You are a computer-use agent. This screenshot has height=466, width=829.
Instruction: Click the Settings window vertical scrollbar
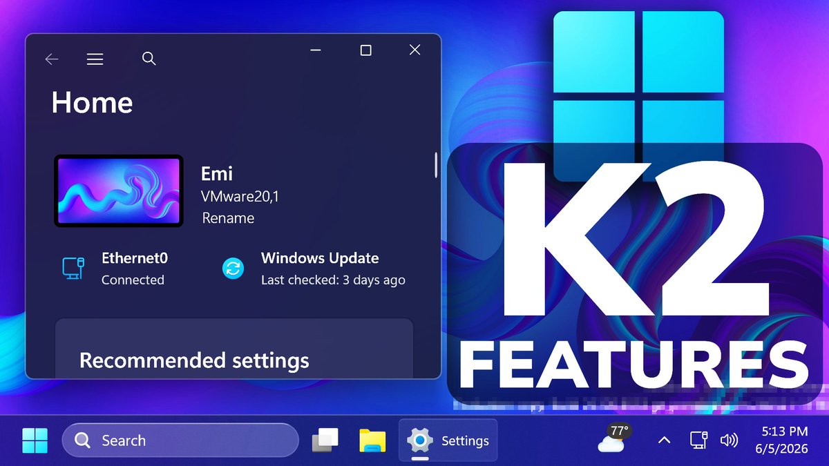(x=436, y=164)
